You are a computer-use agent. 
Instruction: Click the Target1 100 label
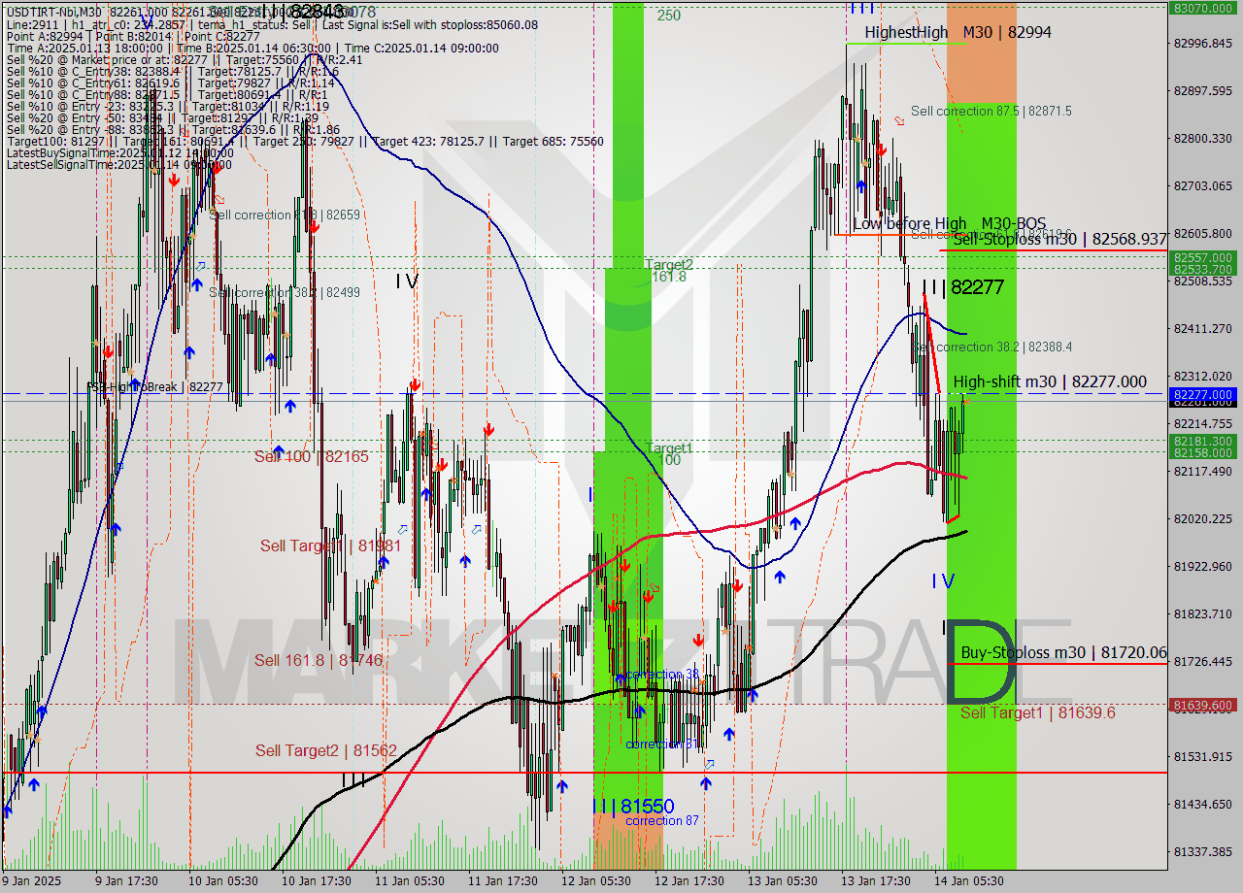point(669,453)
